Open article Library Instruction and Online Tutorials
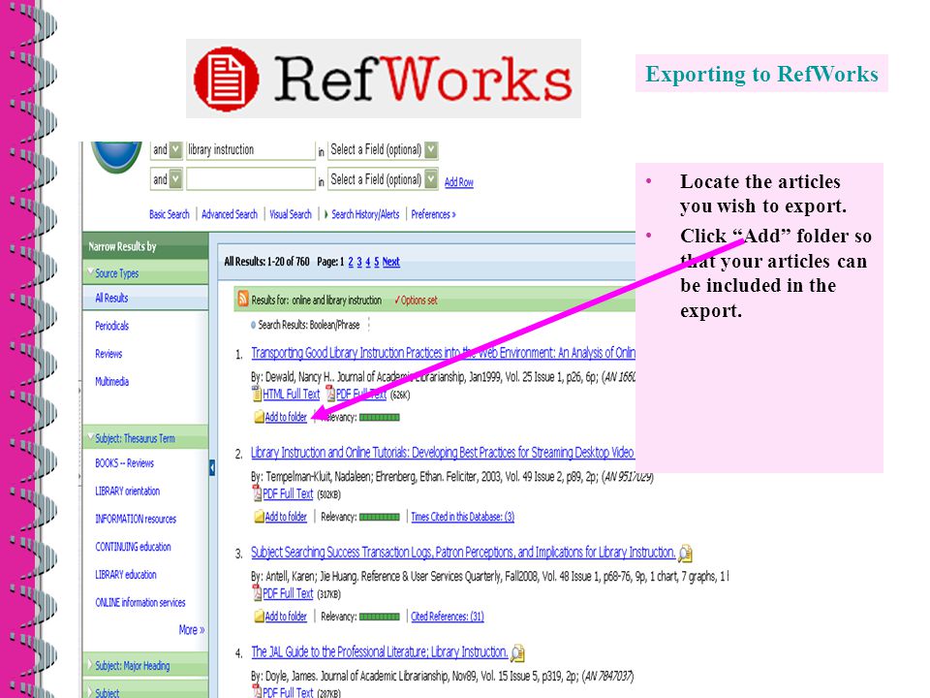Screen dimensions: 930x698 [443, 453]
